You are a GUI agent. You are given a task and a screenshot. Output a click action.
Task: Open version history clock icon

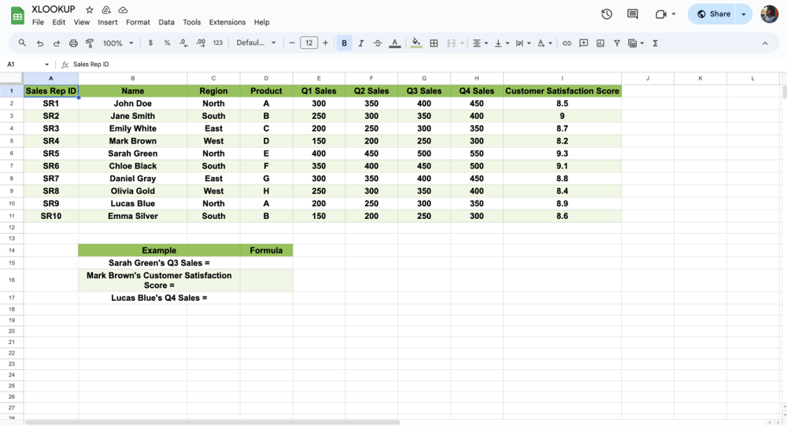click(607, 14)
